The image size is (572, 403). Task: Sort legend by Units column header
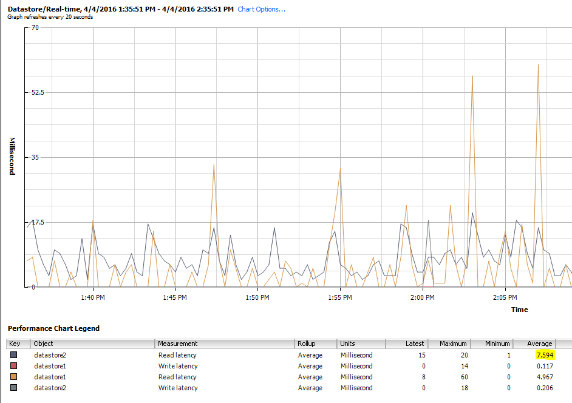[x=361, y=344]
